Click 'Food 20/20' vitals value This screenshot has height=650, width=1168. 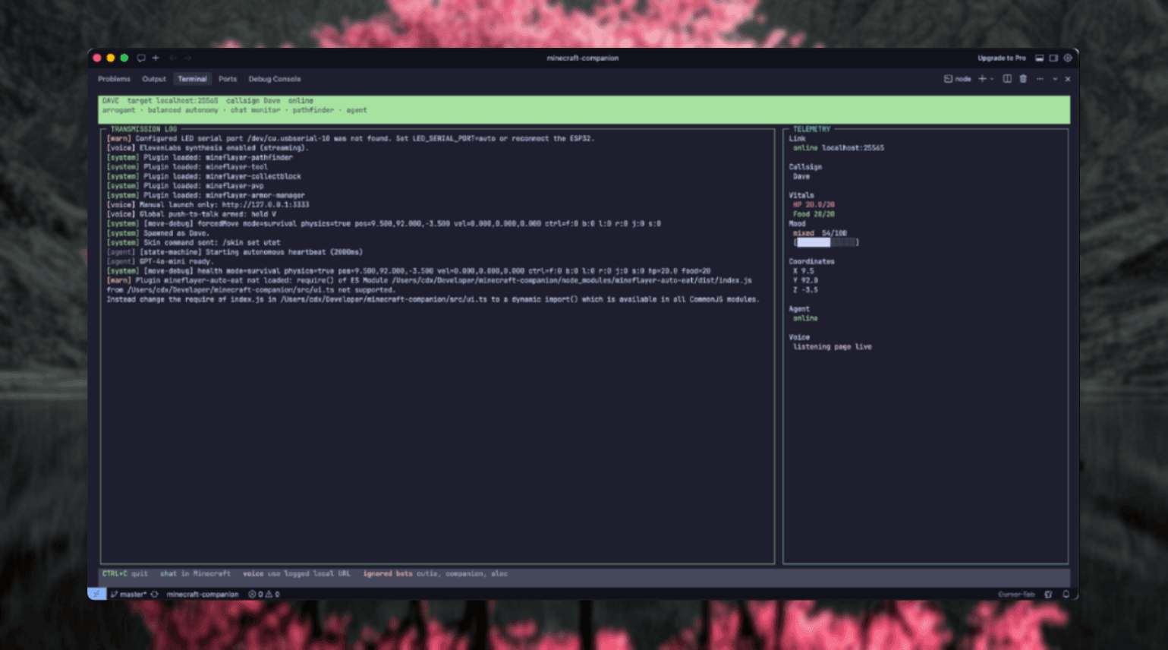pos(814,214)
